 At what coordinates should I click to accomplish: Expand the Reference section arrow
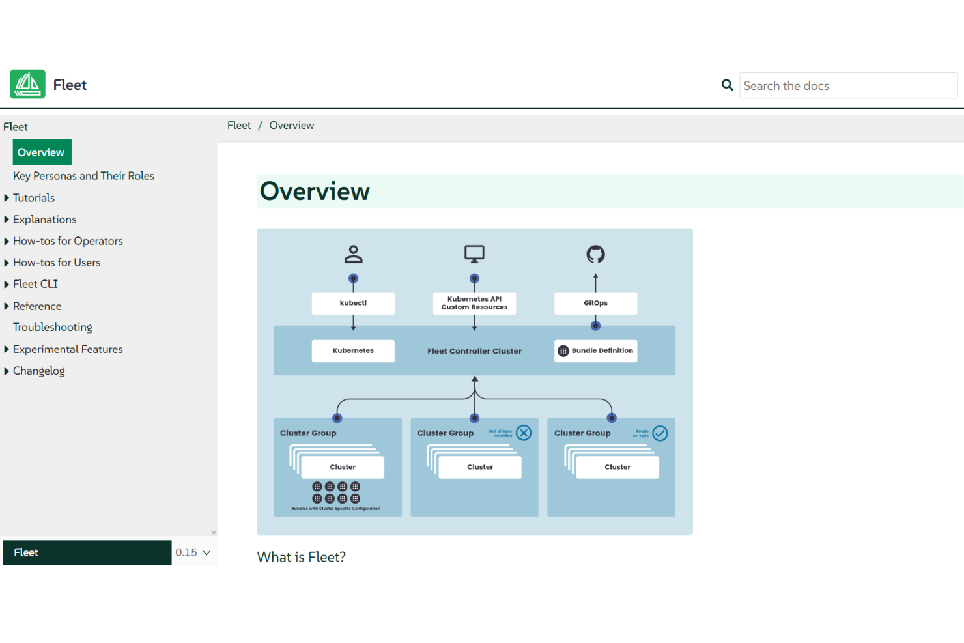point(7,306)
